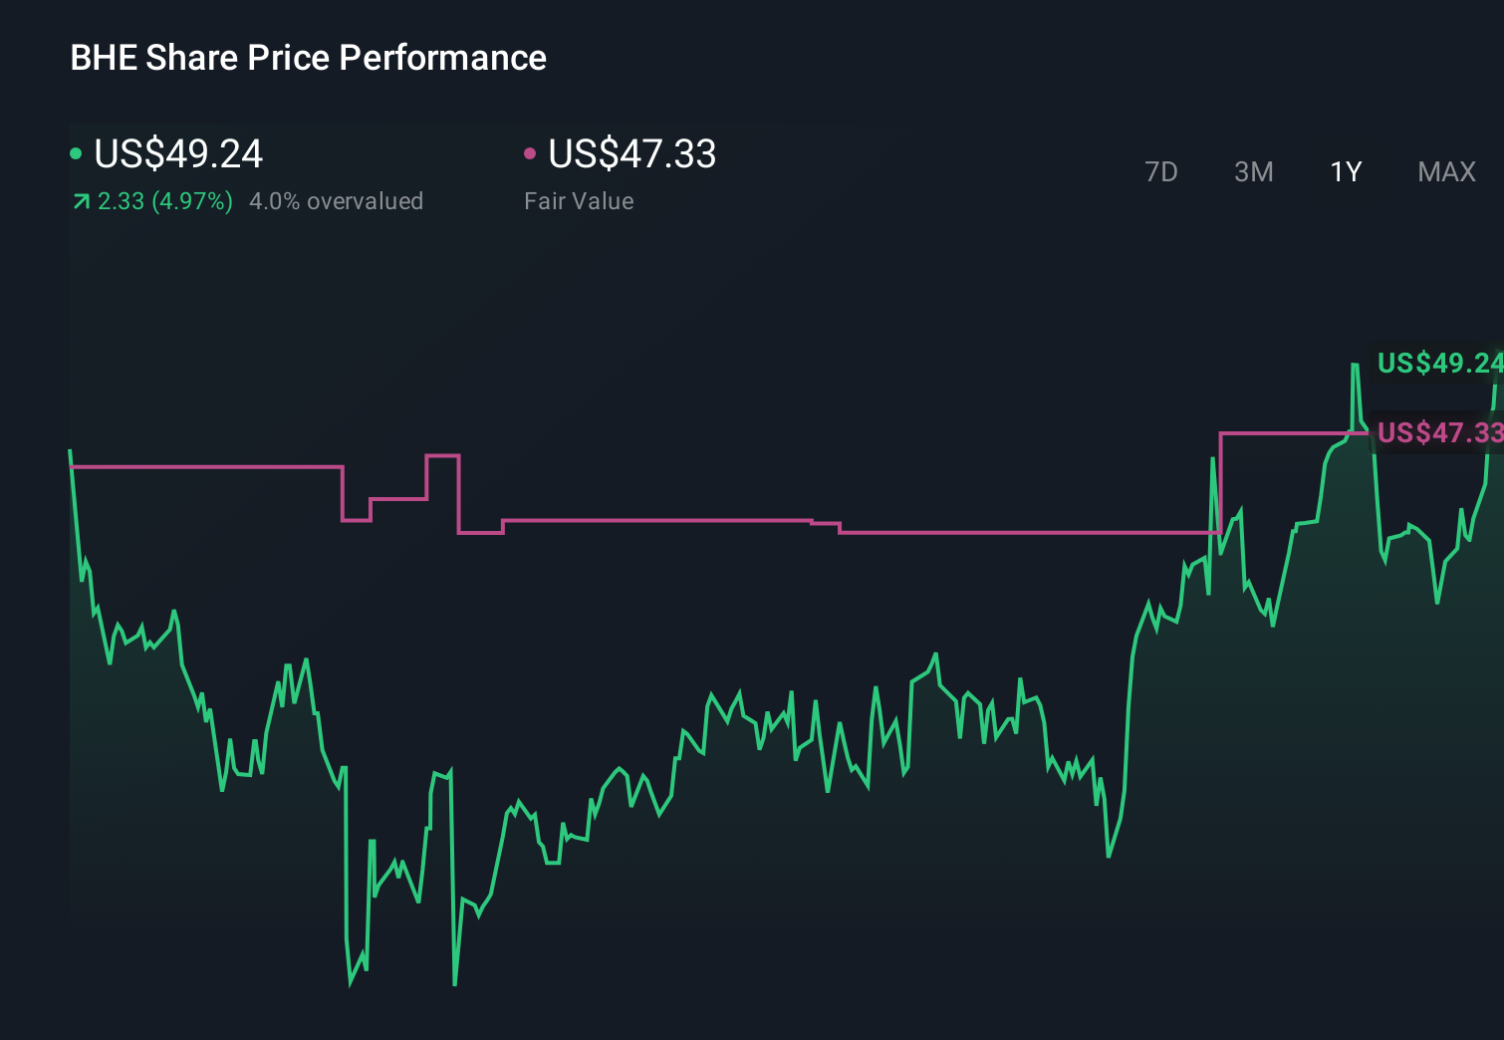
Task: Click the green share price legend dot
Action: point(76,153)
